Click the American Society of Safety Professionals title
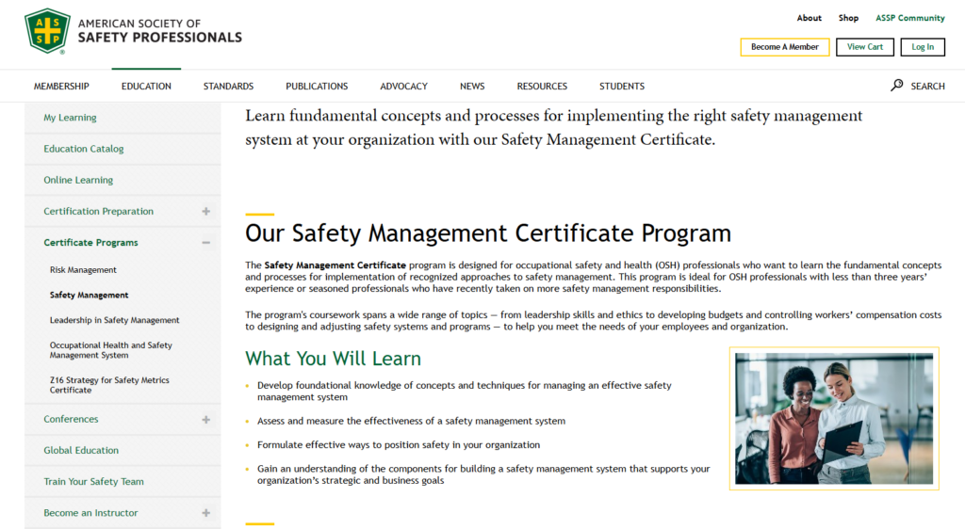965x529 pixels. [x=160, y=31]
